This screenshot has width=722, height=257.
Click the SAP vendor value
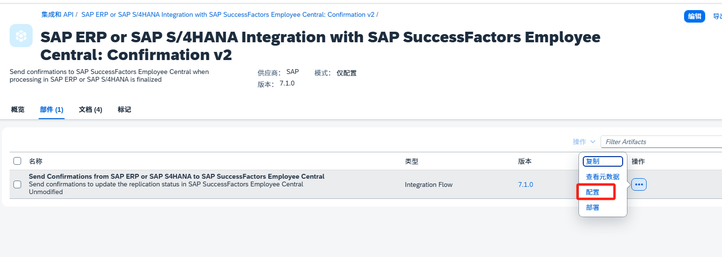click(x=293, y=72)
